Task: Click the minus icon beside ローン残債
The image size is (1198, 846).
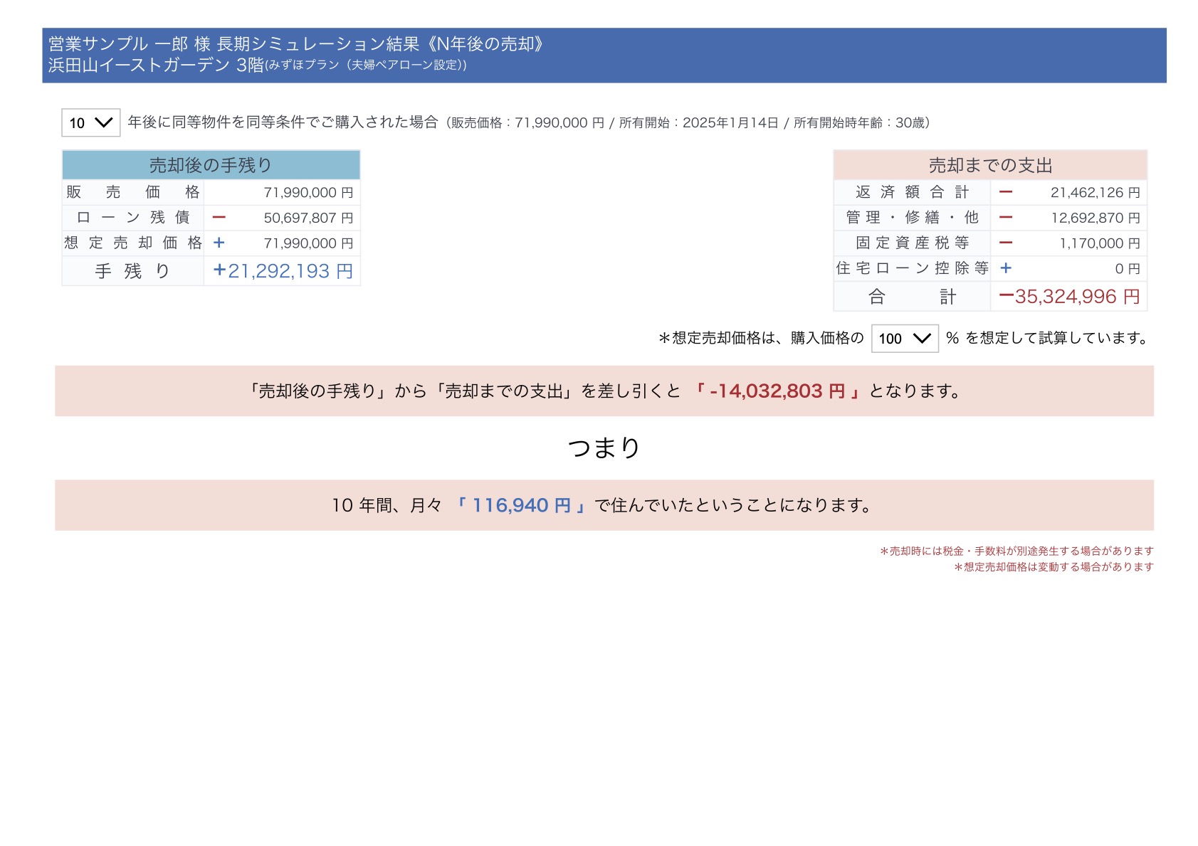Action: click(218, 218)
